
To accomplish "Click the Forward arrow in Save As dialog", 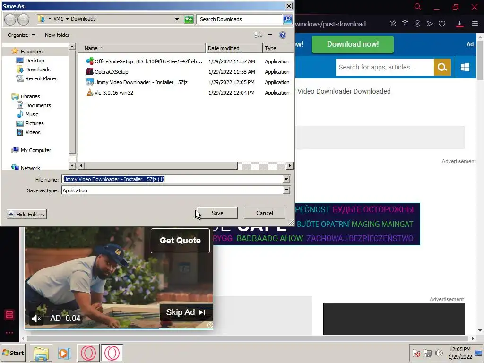I will (24, 19).
